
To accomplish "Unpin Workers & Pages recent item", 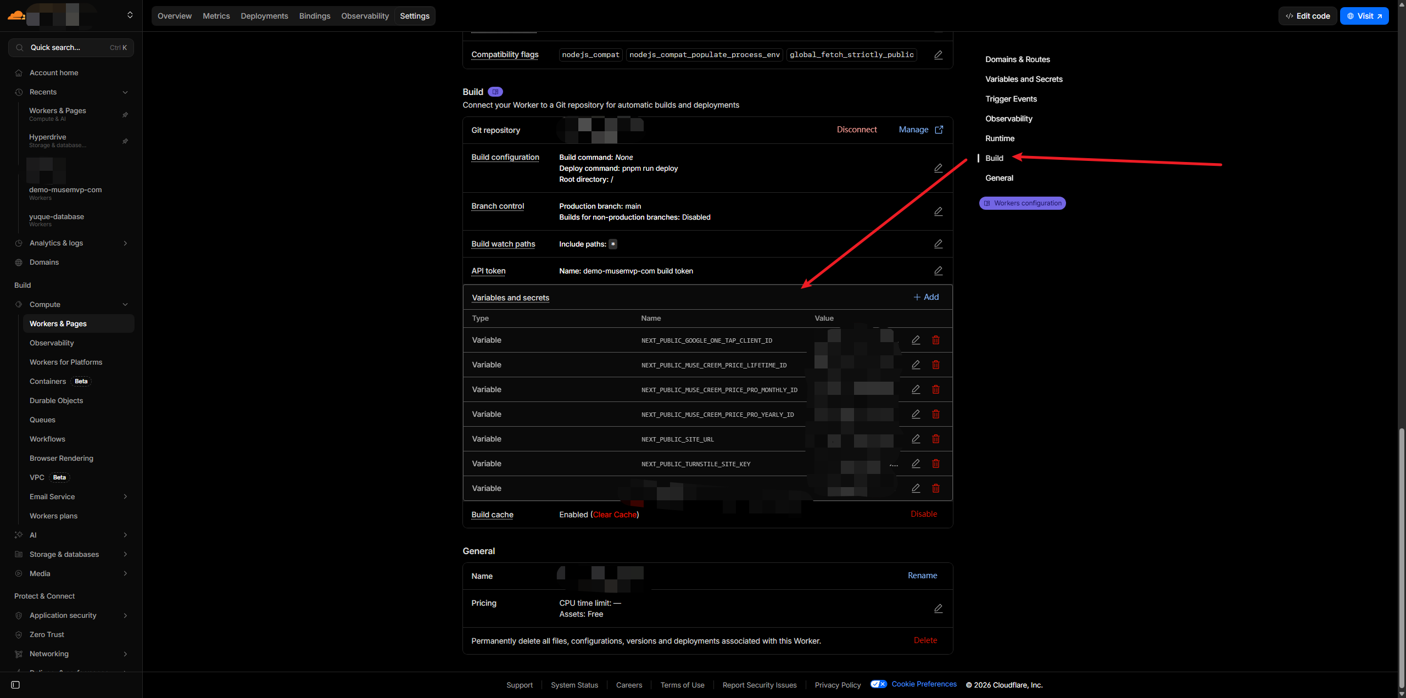I will pyautogui.click(x=125, y=115).
